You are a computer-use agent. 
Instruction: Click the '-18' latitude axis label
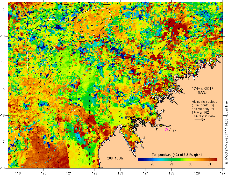pos(3,168)
